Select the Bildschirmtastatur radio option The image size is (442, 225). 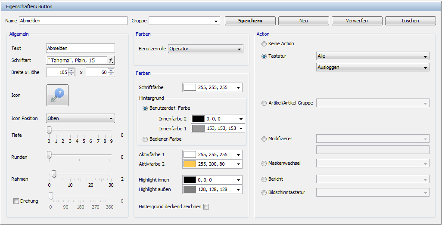[264, 193]
